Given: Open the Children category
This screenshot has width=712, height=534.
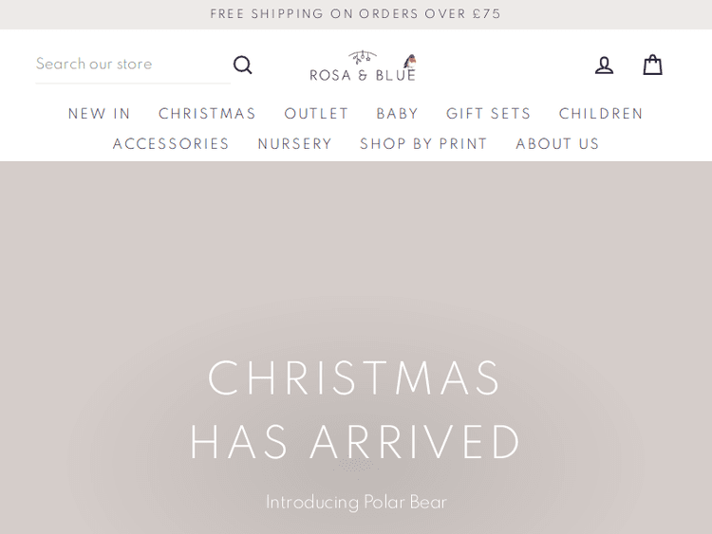Looking at the screenshot, I should tap(601, 114).
